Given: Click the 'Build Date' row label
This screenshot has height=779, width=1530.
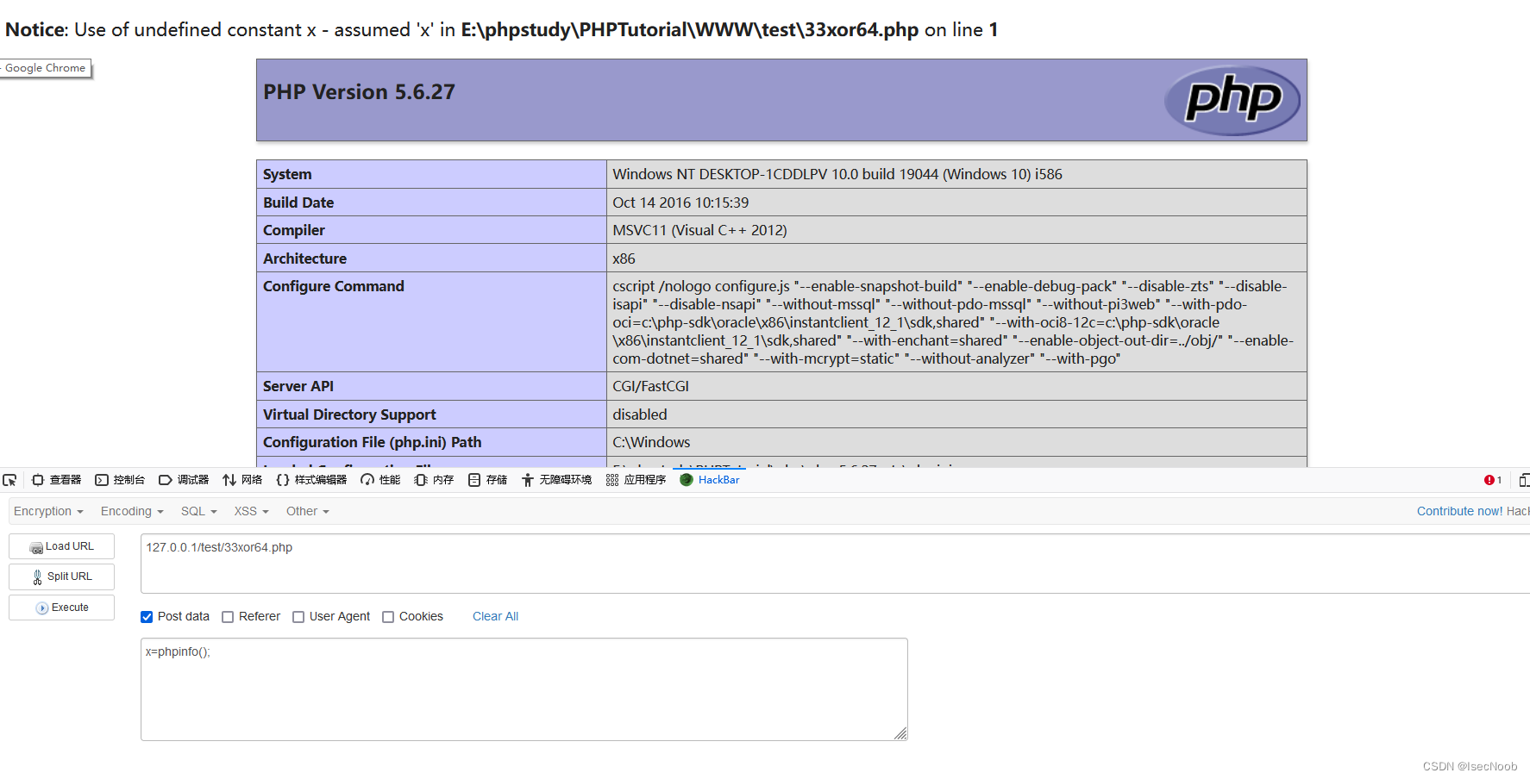Looking at the screenshot, I should pos(298,203).
